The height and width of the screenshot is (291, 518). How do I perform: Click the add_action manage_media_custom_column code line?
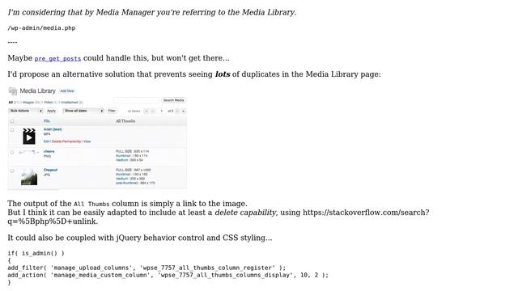pyautogui.click(x=168, y=275)
